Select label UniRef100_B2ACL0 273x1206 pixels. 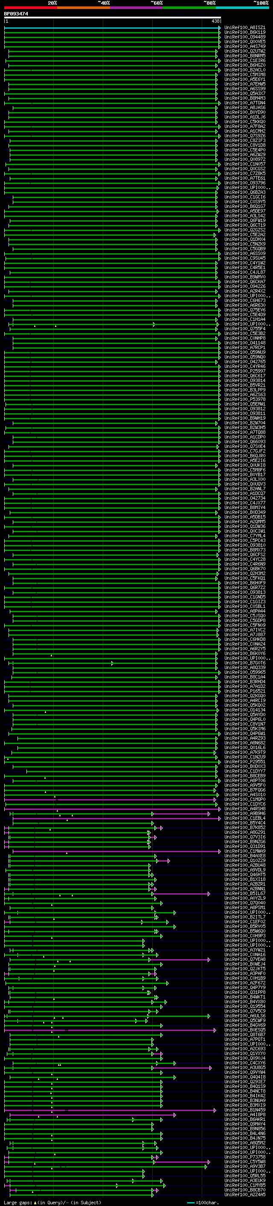pos(245,70)
